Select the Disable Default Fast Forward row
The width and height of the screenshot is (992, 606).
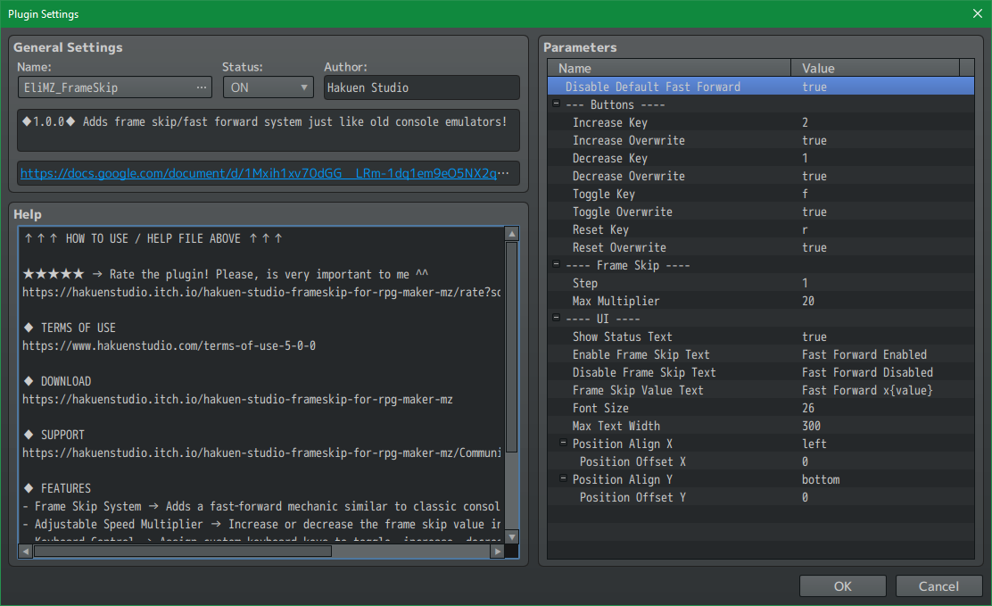(652, 87)
